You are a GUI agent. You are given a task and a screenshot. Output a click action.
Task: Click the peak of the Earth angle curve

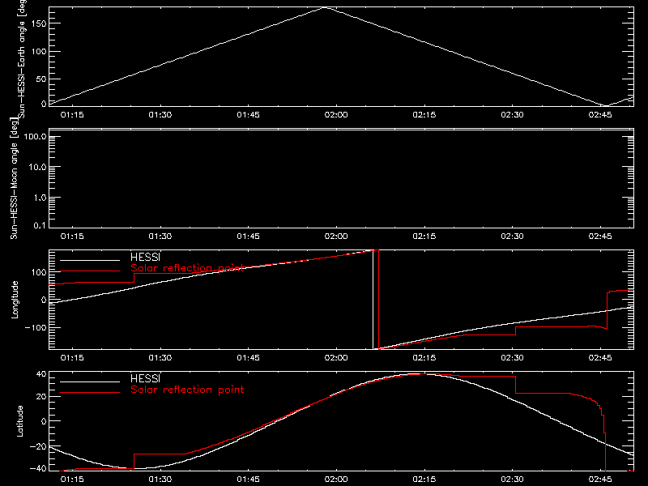click(x=326, y=7)
